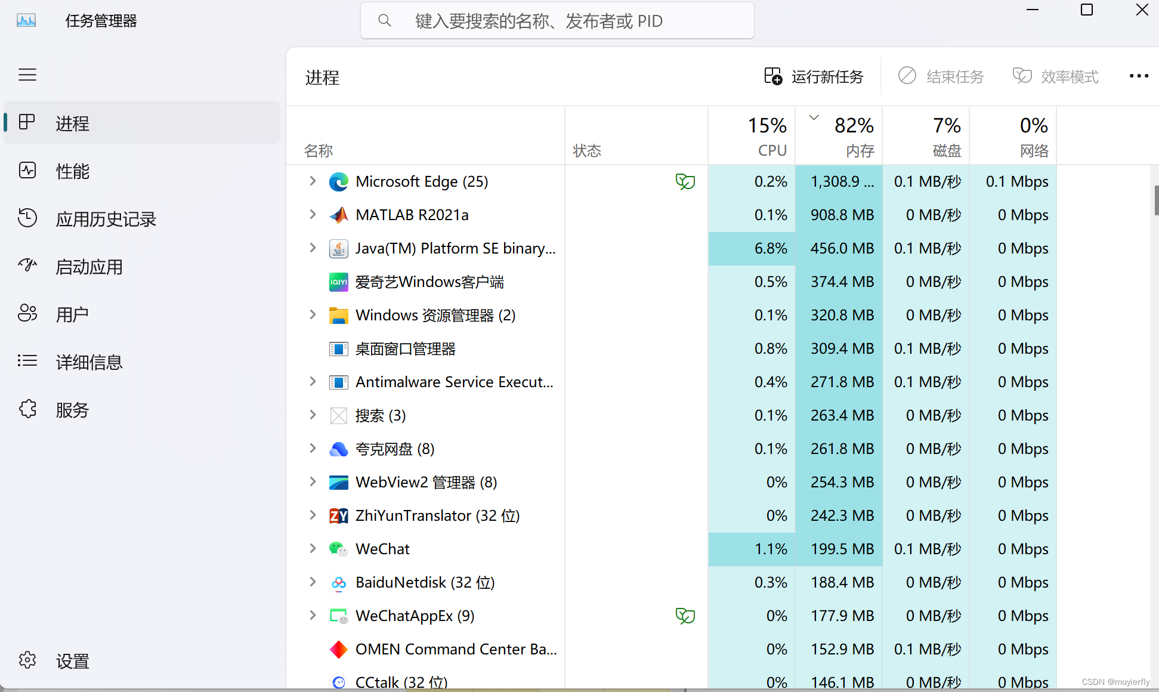Sort processes by the 网络 column
This screenshot has width=1159, height=692.
pos(1013,135)
